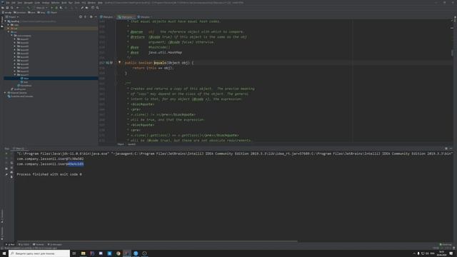Click the locate-file target icon in the Project panel
Screen dimensions: 457x257
[x=81, y=17]
